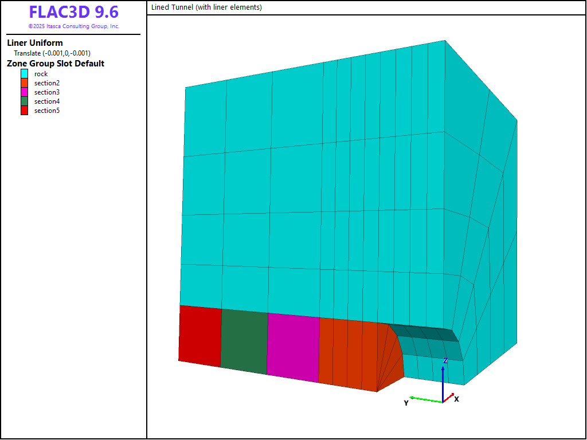This screenshot has height=440, width=587.
Task: Select the orange section2 legend swatch
Action: click(24, 83)
